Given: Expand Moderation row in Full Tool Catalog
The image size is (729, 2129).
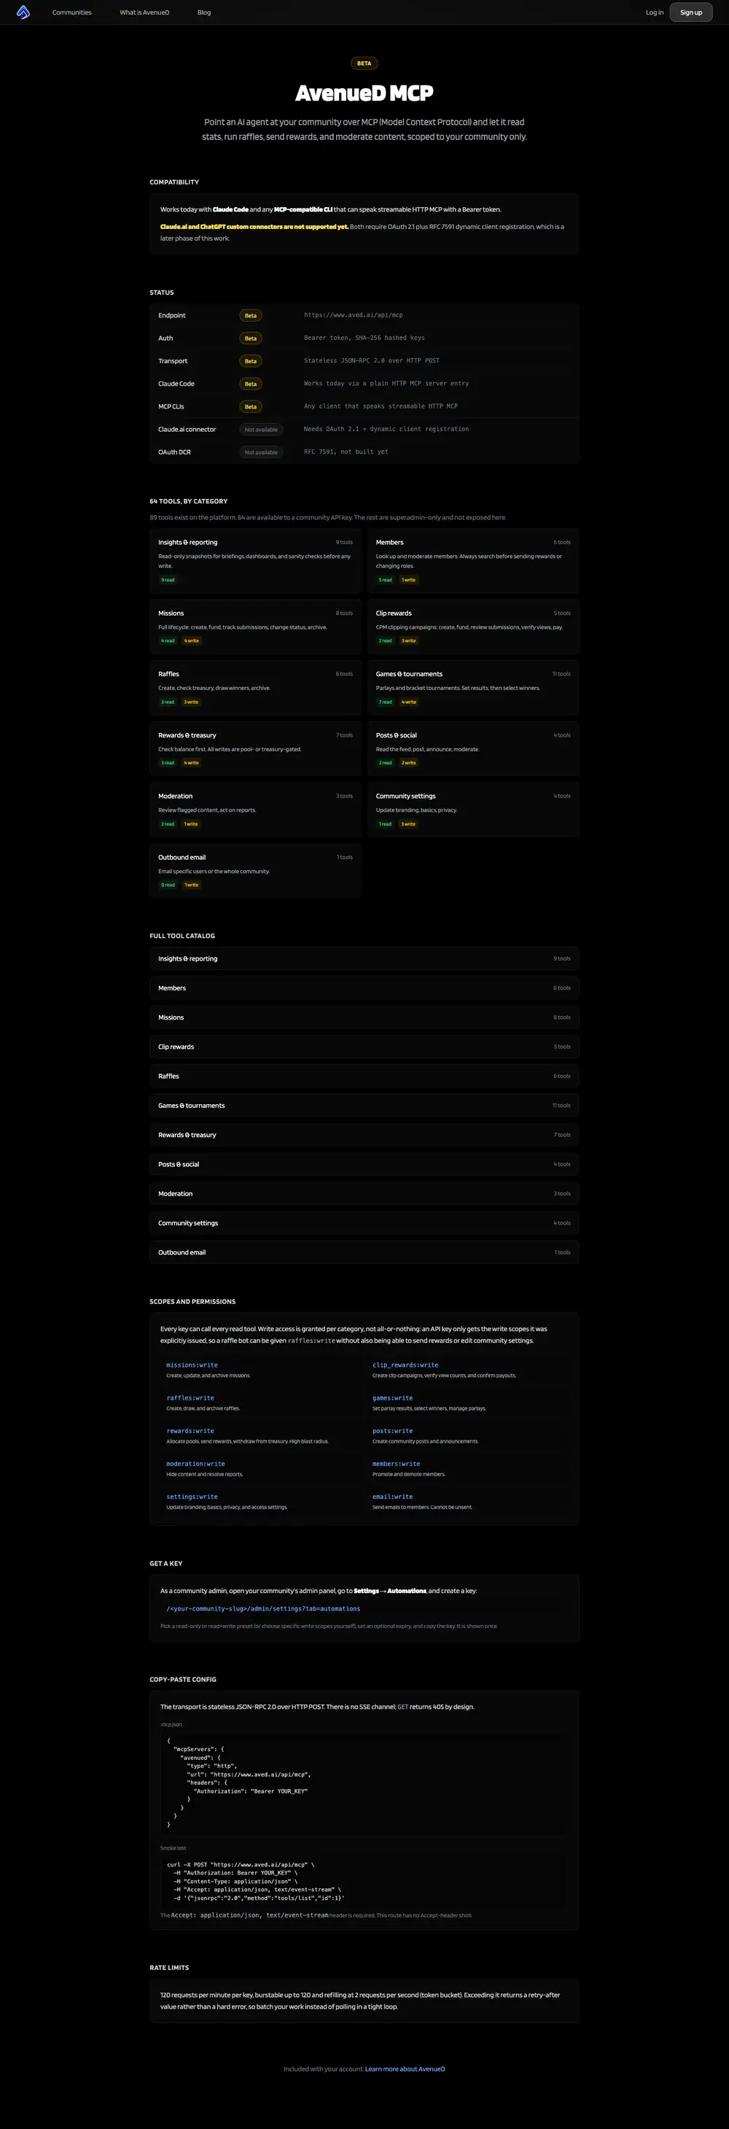Looking at the screenshot, I should point(364,1193).
